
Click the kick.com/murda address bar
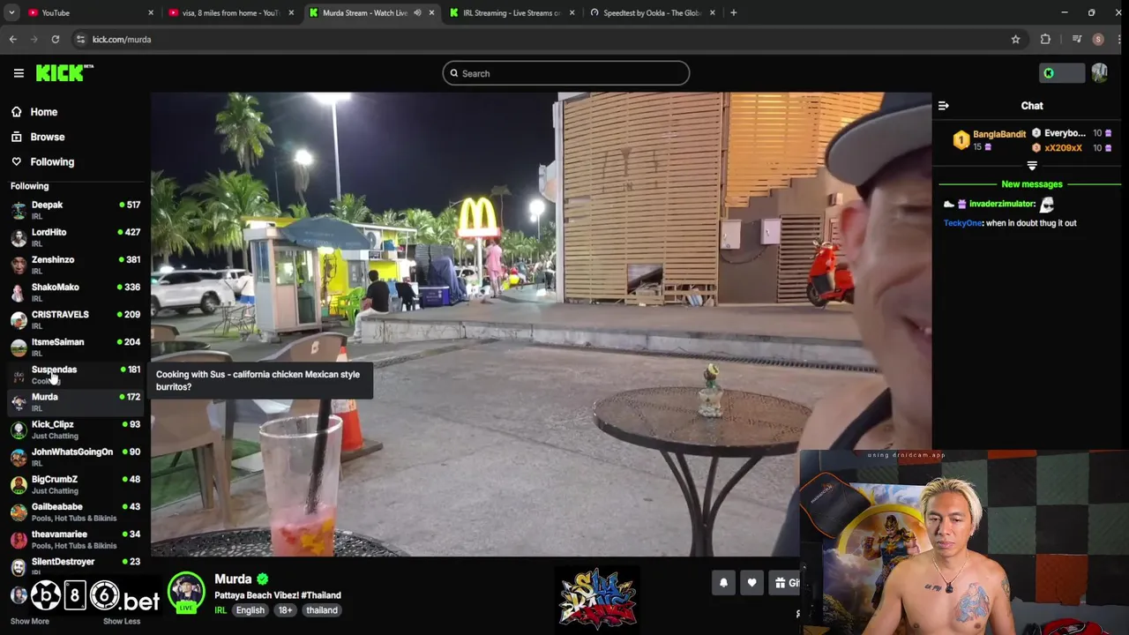pos(547,39)
